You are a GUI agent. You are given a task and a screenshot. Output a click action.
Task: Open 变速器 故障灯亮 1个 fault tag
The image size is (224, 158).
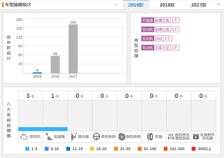point(160,20)
